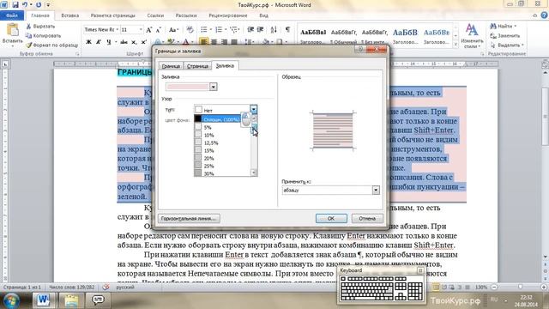Switch to the Страница tab
The height and width of the screenshot is (309, 549).
pos(197,66)
